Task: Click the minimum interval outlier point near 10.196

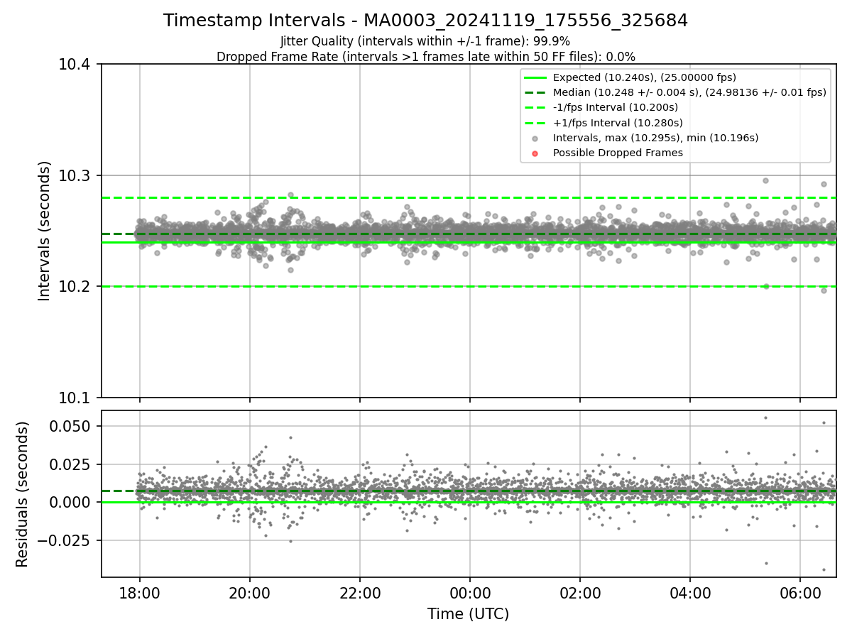Action: pos(824,290)
